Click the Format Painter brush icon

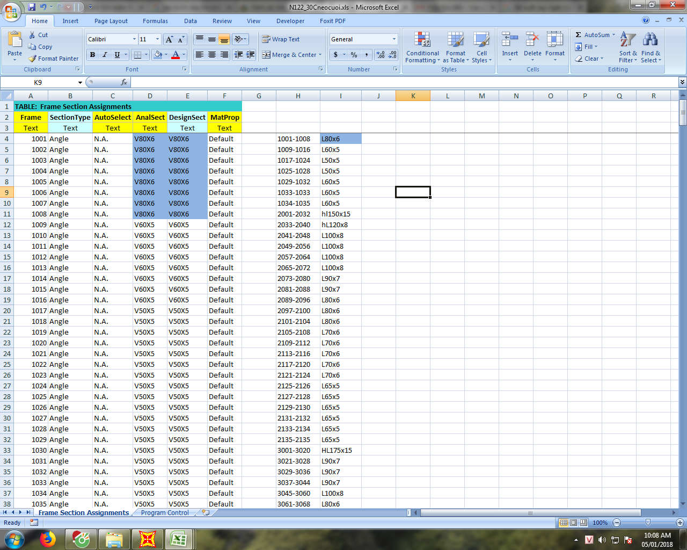33,59
